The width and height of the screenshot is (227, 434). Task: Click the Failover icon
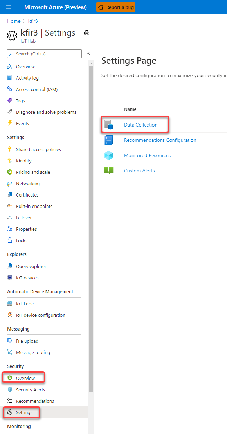click(x=10, y=218)
